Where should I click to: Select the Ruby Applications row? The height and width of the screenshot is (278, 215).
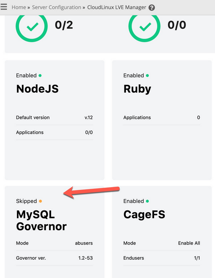162,118
